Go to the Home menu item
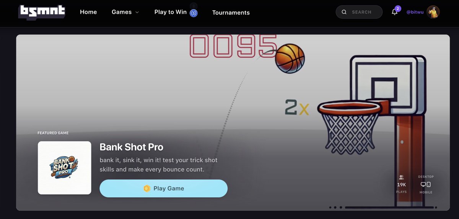459x219 pixels. click(x=88, y=12)
